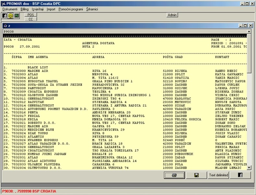The height and width of the screenshot is (195, 256).
Task: Close the z report window
Action: [250, 26]
